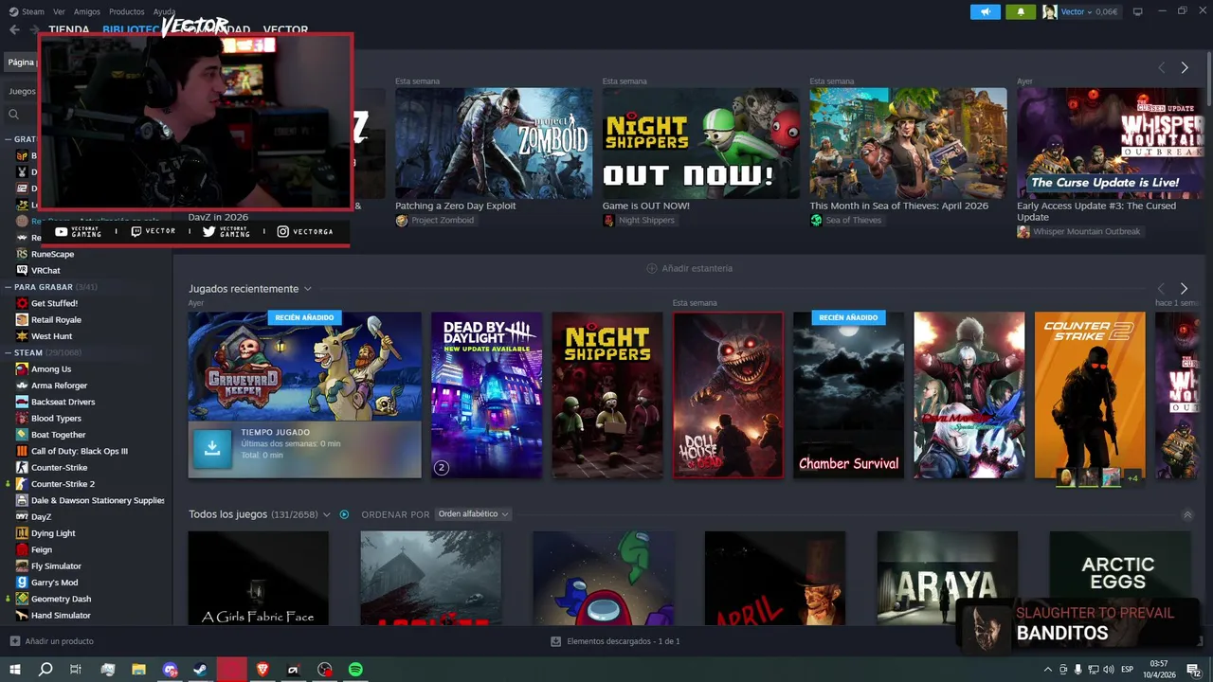Open the Steam announcements megaphone button
The width and height of the screenshot is (1213, 682).
pyautogui.click(x=986, y=11)
